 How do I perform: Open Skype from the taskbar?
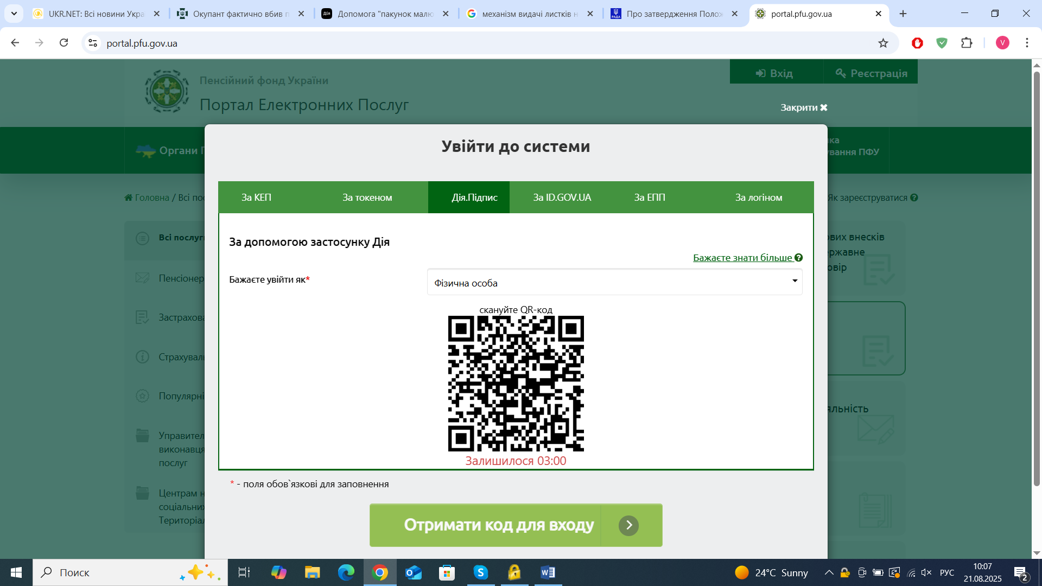pos(481,572)
